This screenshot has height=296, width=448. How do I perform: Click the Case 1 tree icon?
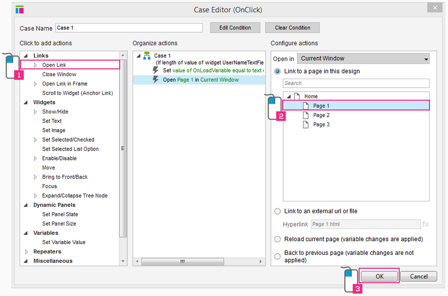(147, 56)
